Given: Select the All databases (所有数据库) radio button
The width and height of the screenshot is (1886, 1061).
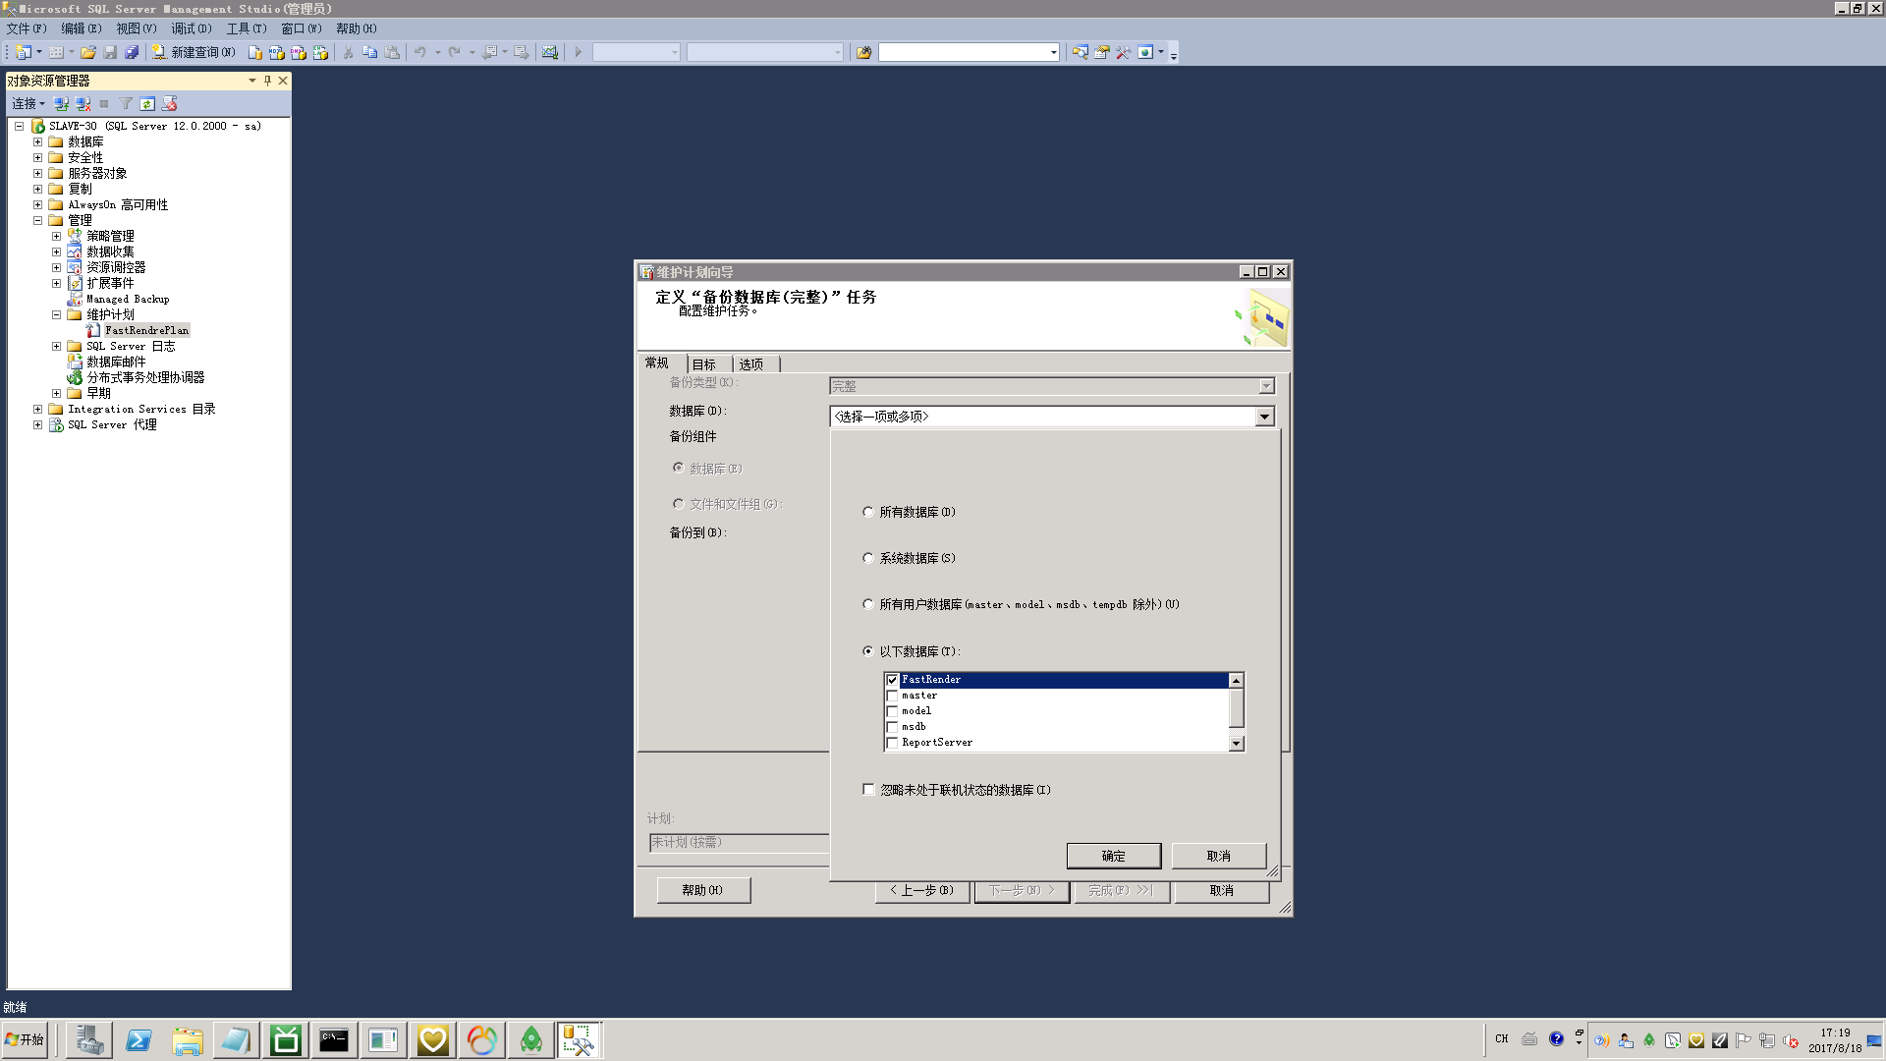Looking at the screenshot, I should pos(868,512).
